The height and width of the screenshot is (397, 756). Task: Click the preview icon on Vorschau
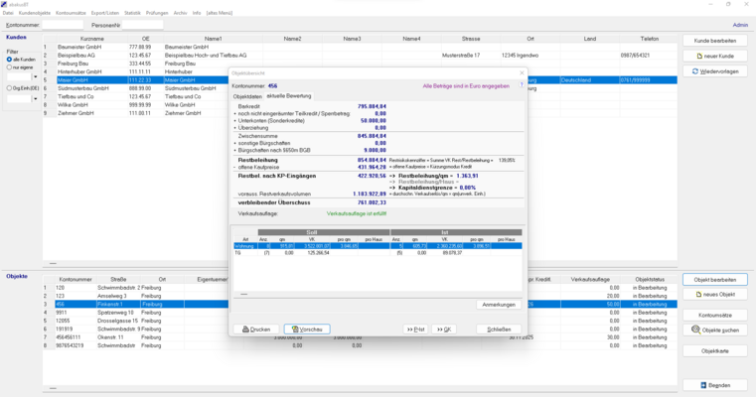[x=291, y=330]
